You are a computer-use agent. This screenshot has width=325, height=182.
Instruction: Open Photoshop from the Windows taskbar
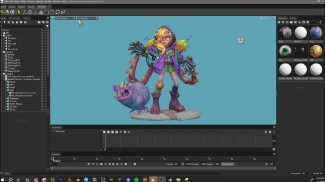60,179
